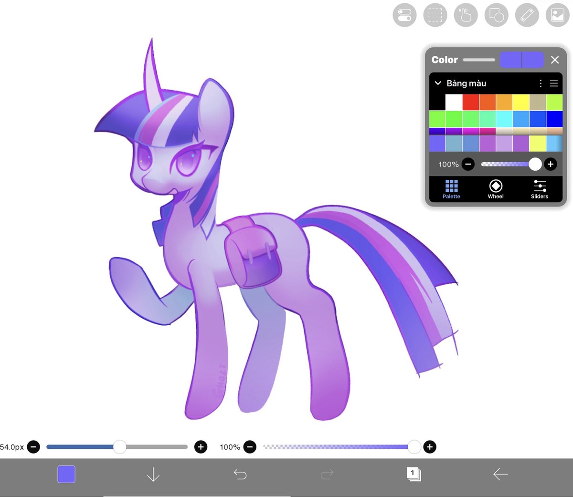
Task: Open the Stabilizer settings (finger icon)
Action: pos(466,15)
